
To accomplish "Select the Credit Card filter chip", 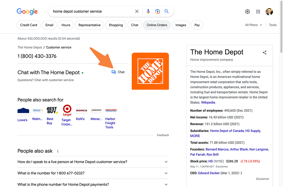I will pyautogui.click(x=29, y=25).
